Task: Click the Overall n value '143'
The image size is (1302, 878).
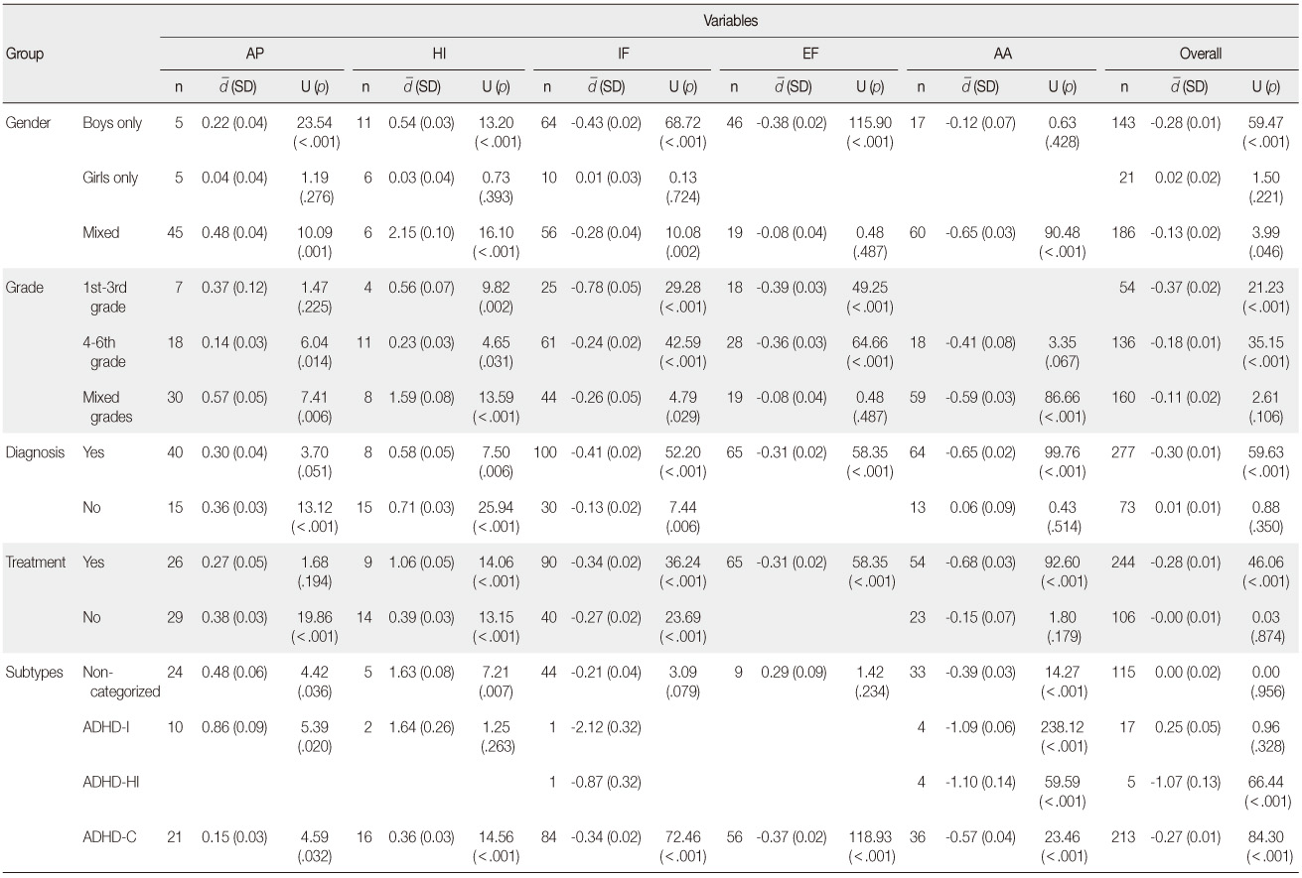Action: click(1122, 124)
